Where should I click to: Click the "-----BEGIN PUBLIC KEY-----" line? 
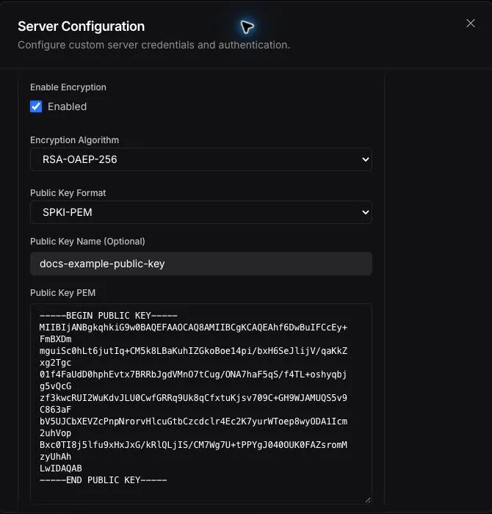tap(109, 315)
